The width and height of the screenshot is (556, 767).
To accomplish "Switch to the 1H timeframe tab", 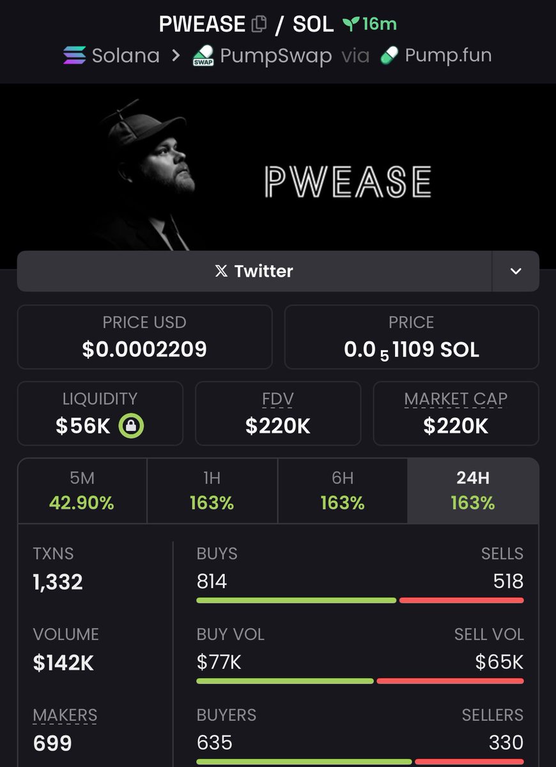I will click(212, 490).
